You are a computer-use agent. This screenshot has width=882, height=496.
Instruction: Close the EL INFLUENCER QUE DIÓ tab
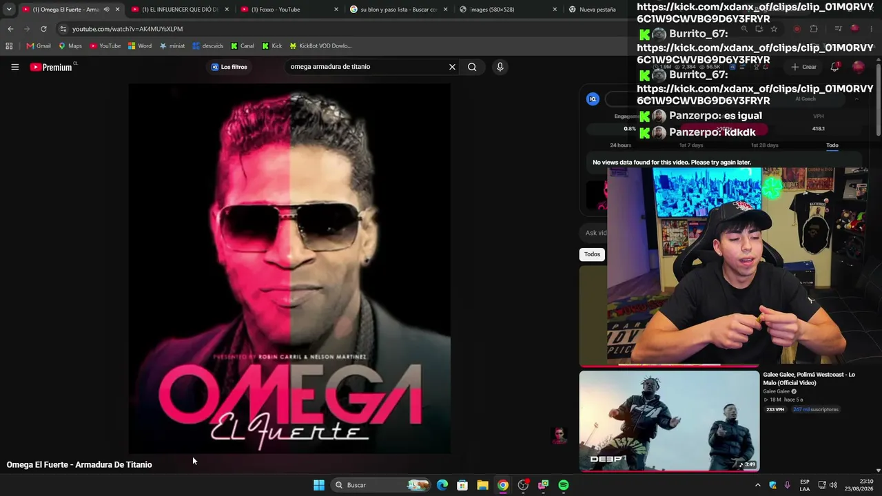point(227,10)
